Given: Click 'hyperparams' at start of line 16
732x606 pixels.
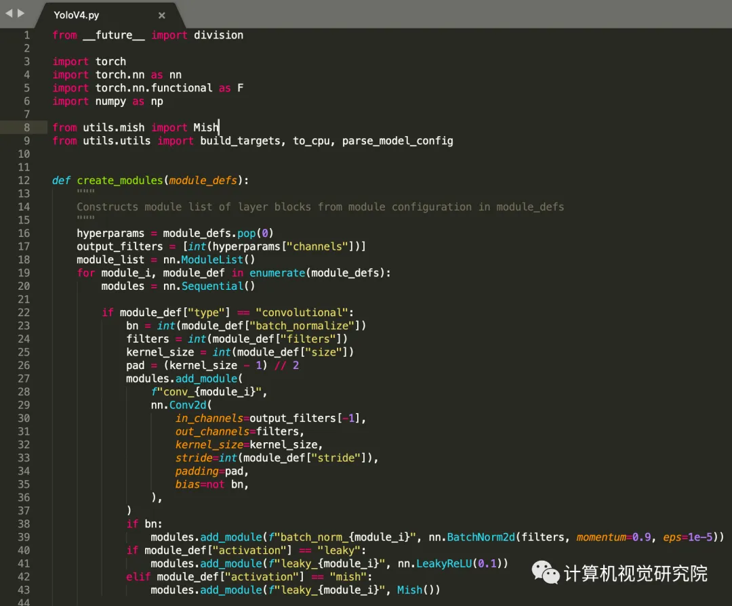Looking at the screenshot, I should 110,233.
